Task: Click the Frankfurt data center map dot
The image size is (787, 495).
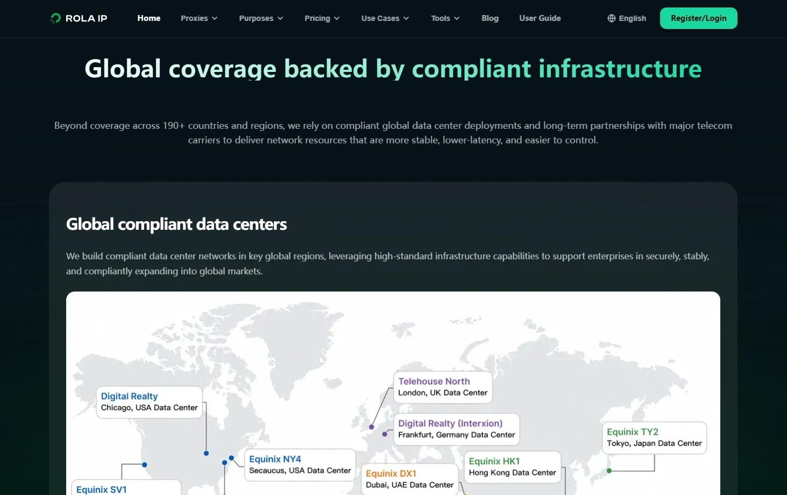Action: (x=384, y=434)
